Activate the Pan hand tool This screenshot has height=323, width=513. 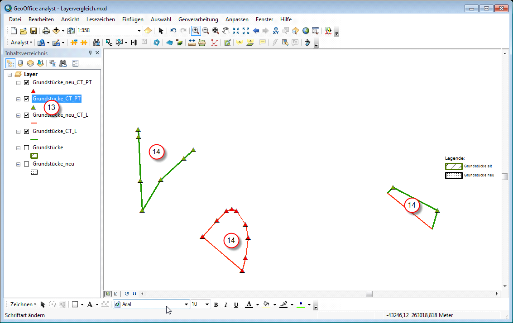[225, 31]
